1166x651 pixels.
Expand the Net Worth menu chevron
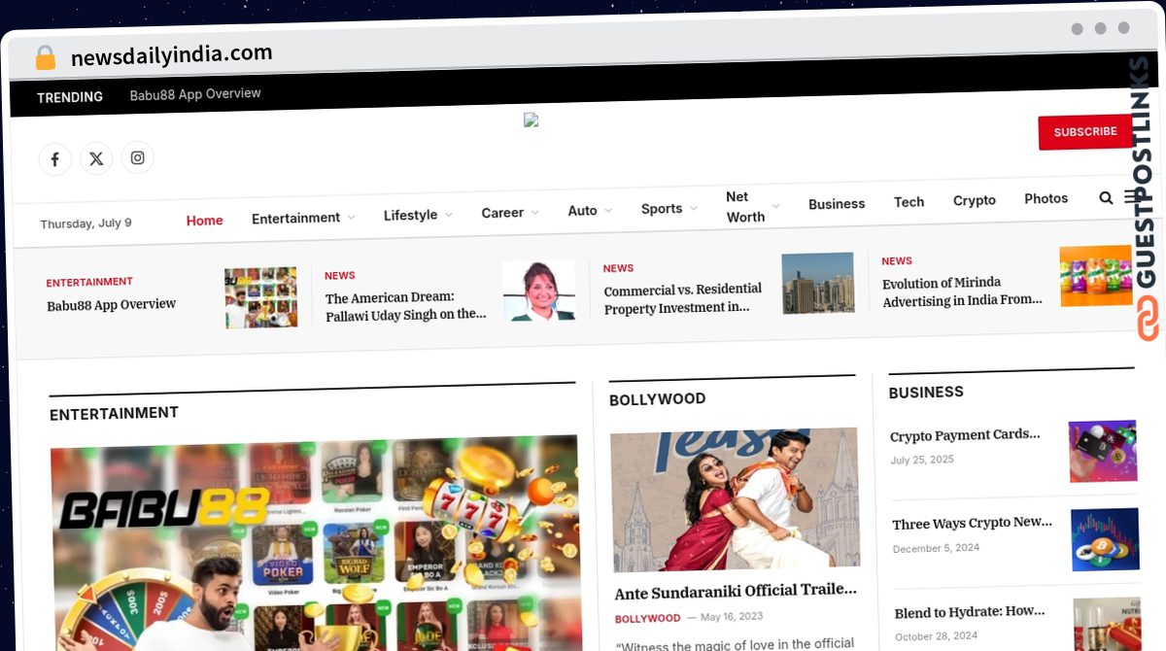tap(775, 206)
